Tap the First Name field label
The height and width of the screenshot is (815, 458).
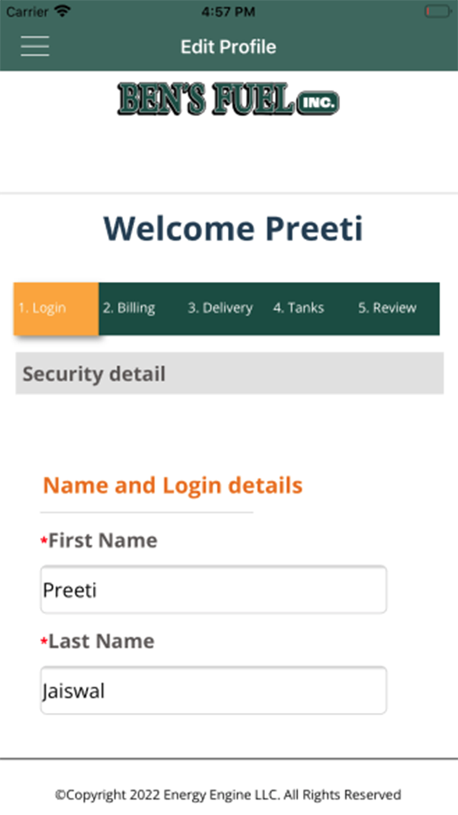[x=103, y=540]
